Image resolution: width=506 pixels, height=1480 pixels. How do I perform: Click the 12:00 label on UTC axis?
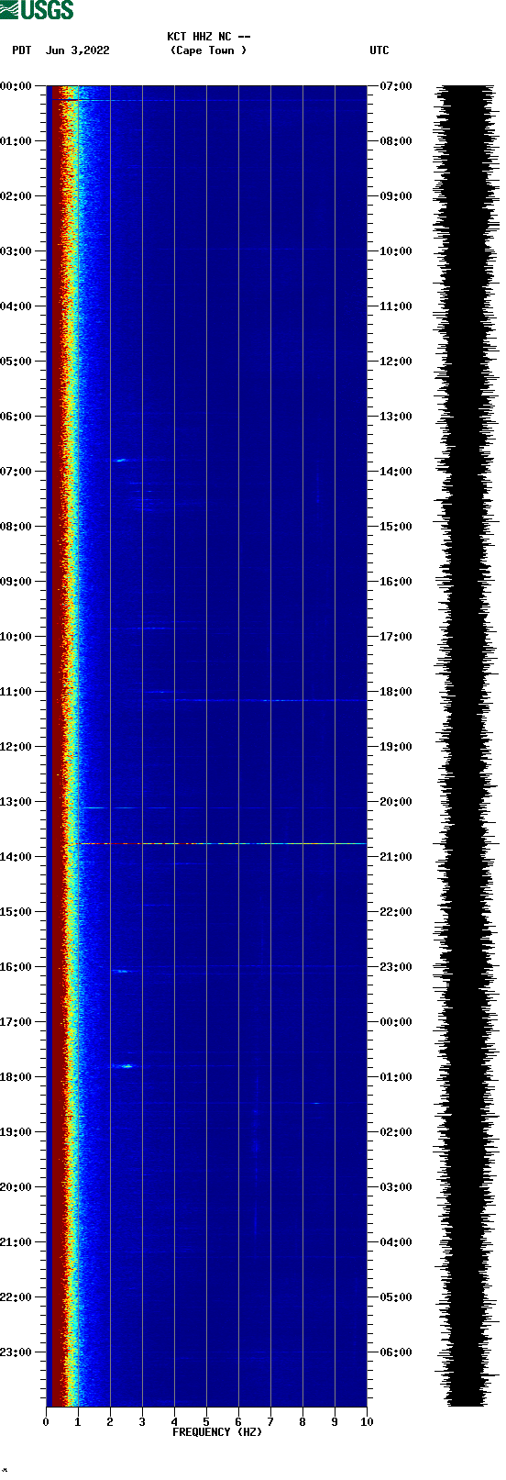[x=396, y=362]
